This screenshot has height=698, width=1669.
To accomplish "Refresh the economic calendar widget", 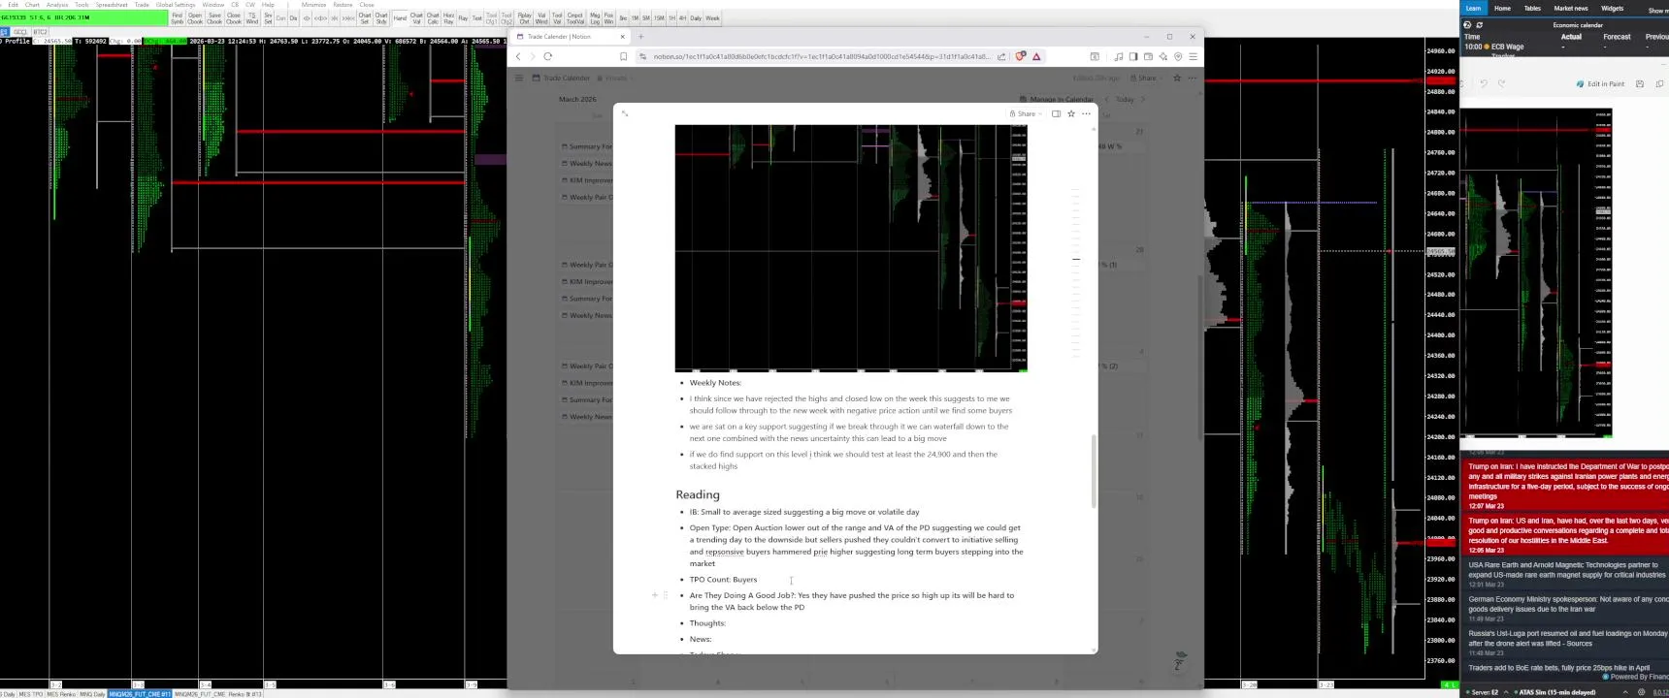I will (x=1479, y=25).
